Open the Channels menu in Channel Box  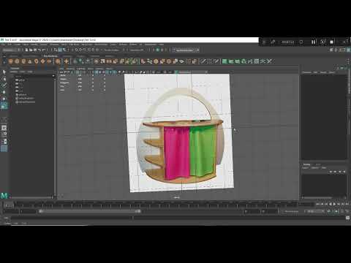tap(307, 72)
